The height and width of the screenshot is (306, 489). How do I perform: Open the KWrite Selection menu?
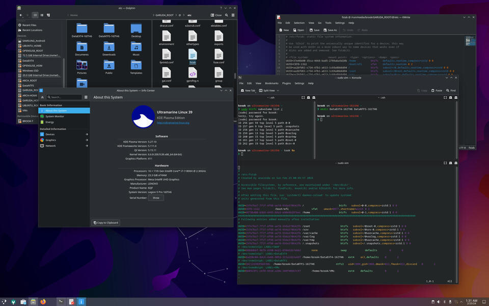pos(299,23)
